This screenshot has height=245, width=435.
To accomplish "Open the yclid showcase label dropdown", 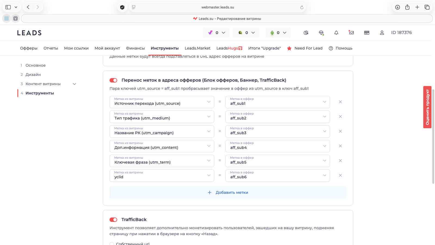I will tap(162, 176).
